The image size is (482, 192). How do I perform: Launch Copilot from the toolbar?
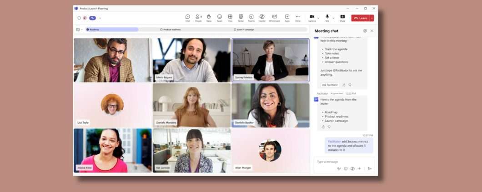click(262, 18)
